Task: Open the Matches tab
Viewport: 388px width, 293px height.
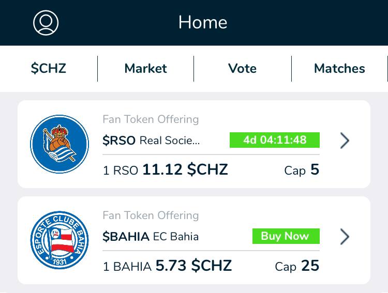Action: click(339, 69)
